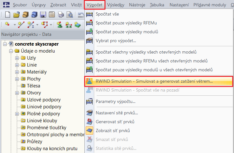Launch RWIND Simulation - Simulovat a generovat zatížení větrem

pos(159,81)
